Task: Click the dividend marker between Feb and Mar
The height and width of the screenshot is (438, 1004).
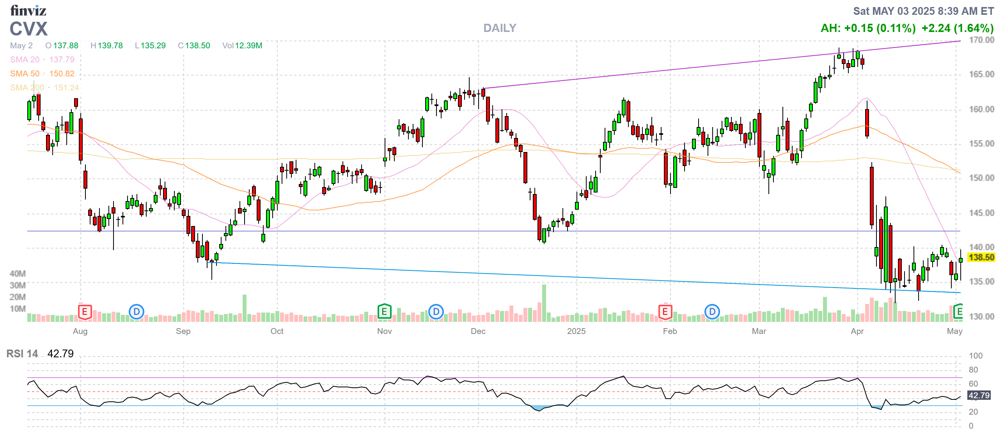Action: click(x=712, y=312)
